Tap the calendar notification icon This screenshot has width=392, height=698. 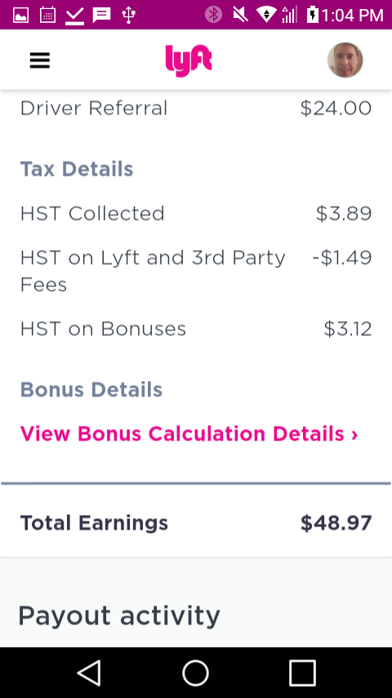[47, 16]
